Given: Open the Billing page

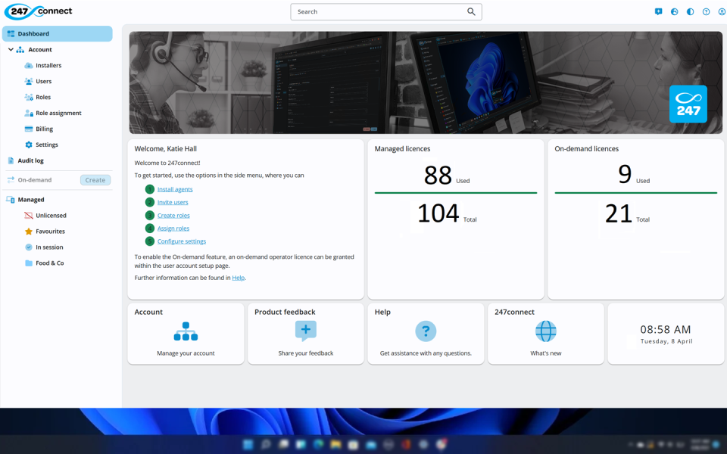Looking at the screenshot, I should click(44, 129).
